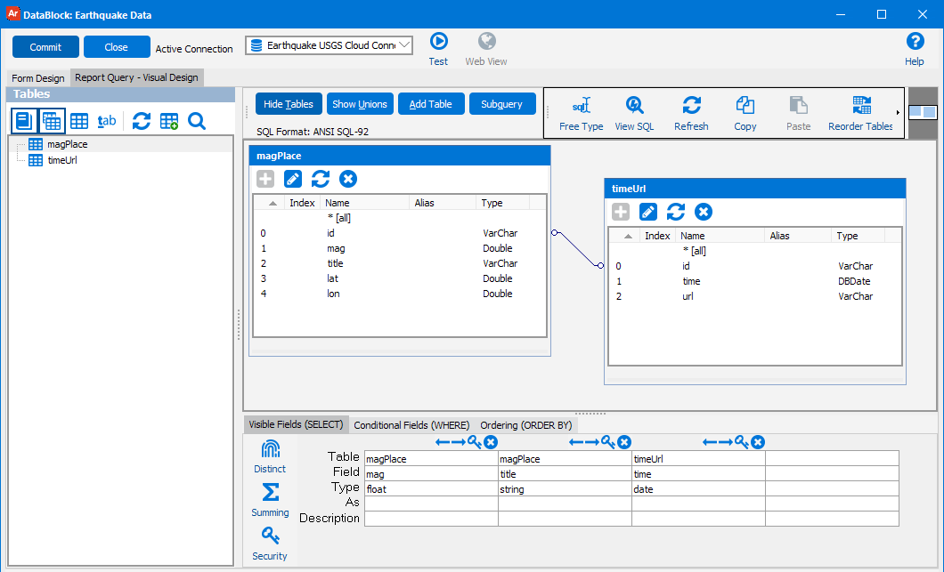Click the add field plus icon in timeUrl
The image size is (944, 572).
(x=621, y=212)
